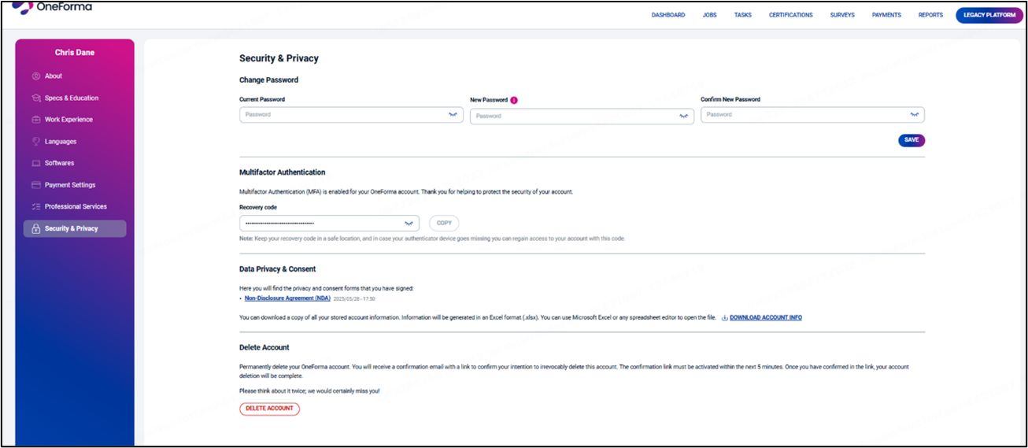Image resolution: width=1028 pixels, height=448 pixels.
Task: Open the Non-Disclosure Agreement (NDA) link
Action: (287, 298)
